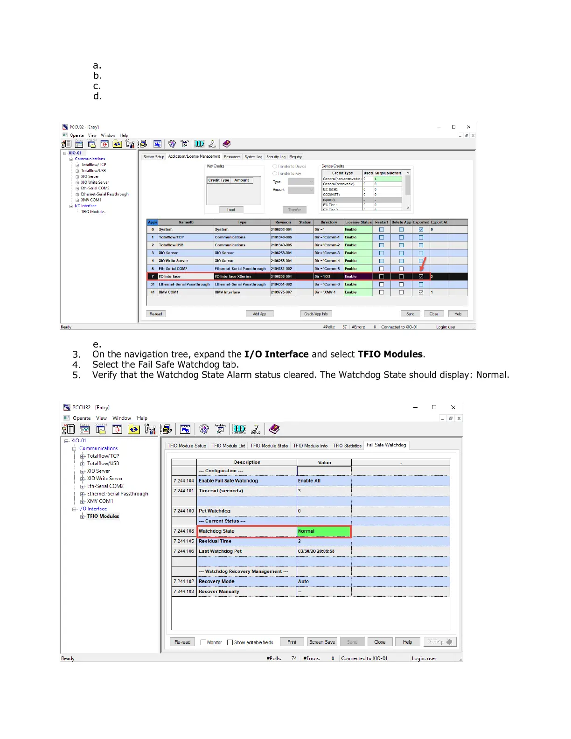
Task: Click yellow folder transfer icon in lower PCCU32 toolbar
Action: (134, 429)
